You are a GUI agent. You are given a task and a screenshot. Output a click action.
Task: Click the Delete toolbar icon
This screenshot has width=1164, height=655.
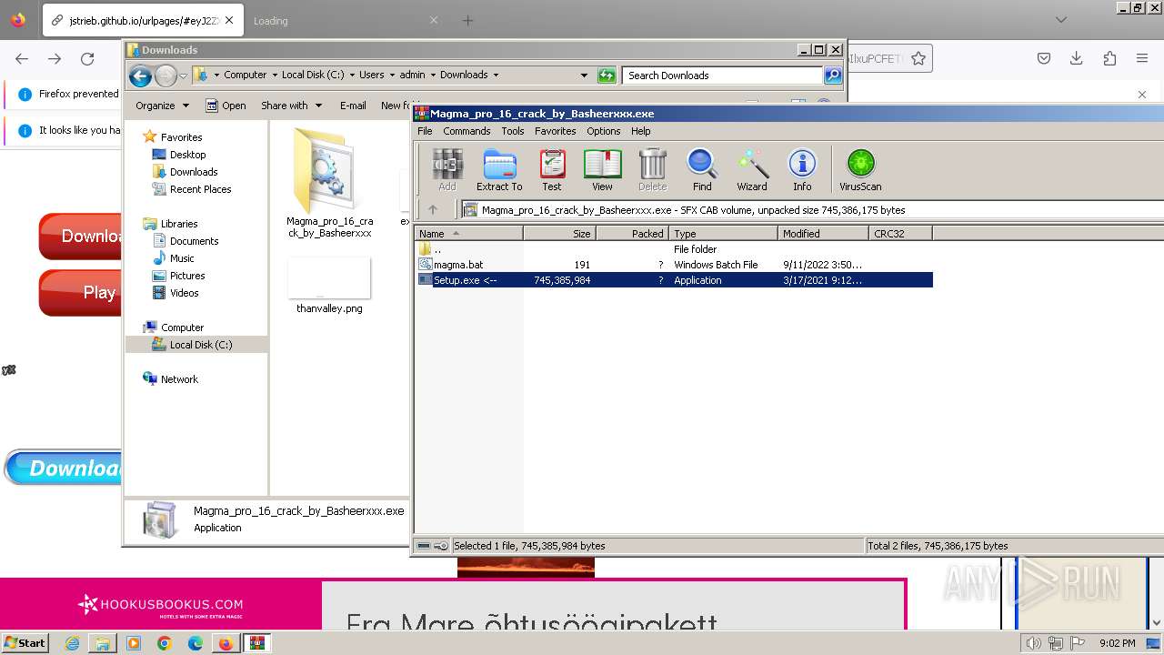(652, 170)
